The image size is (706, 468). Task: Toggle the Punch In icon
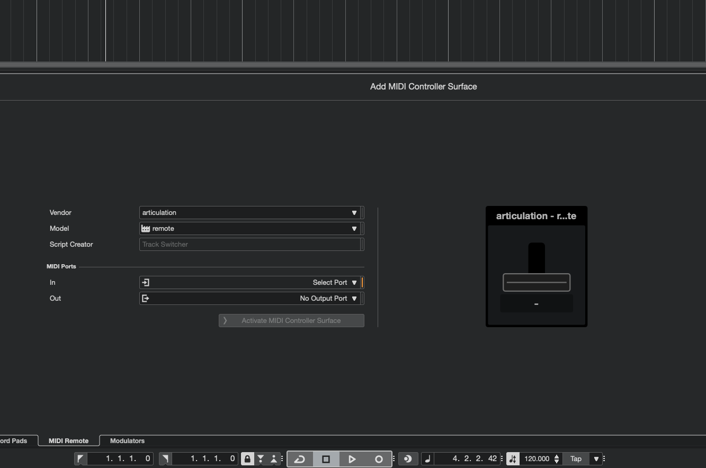pyautogui.click(x=261, y=458)
